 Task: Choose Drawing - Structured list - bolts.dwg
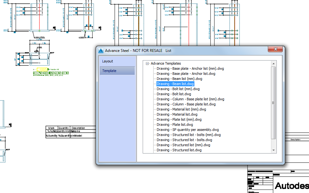[x=184, y=140]
